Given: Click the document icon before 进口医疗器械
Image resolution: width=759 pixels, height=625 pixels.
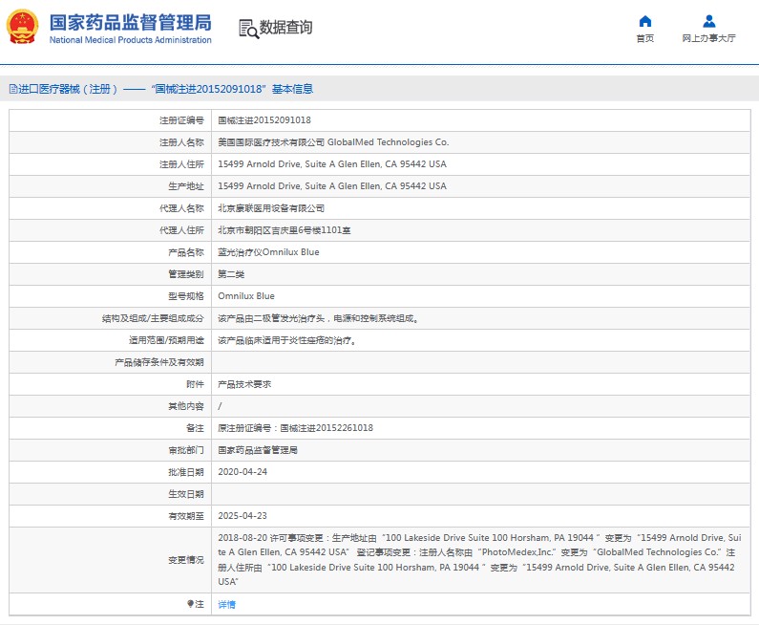Looking at the screenshot, I should [13, 89].
